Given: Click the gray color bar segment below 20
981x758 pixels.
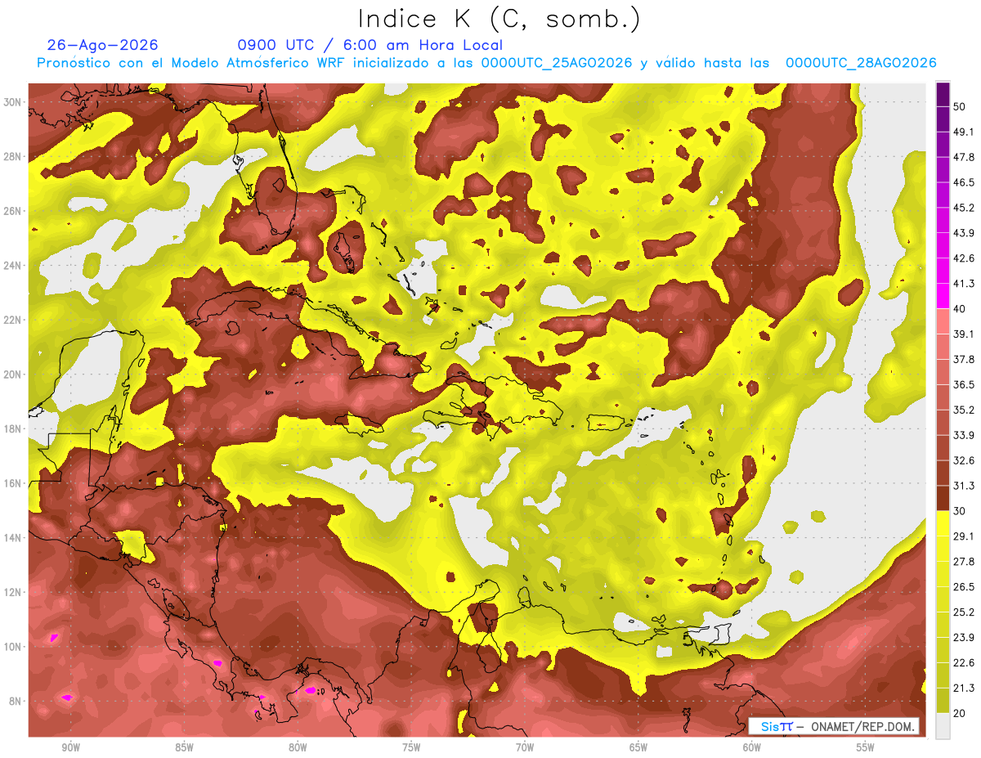Looking at the screenshot, I should (943, 725).
